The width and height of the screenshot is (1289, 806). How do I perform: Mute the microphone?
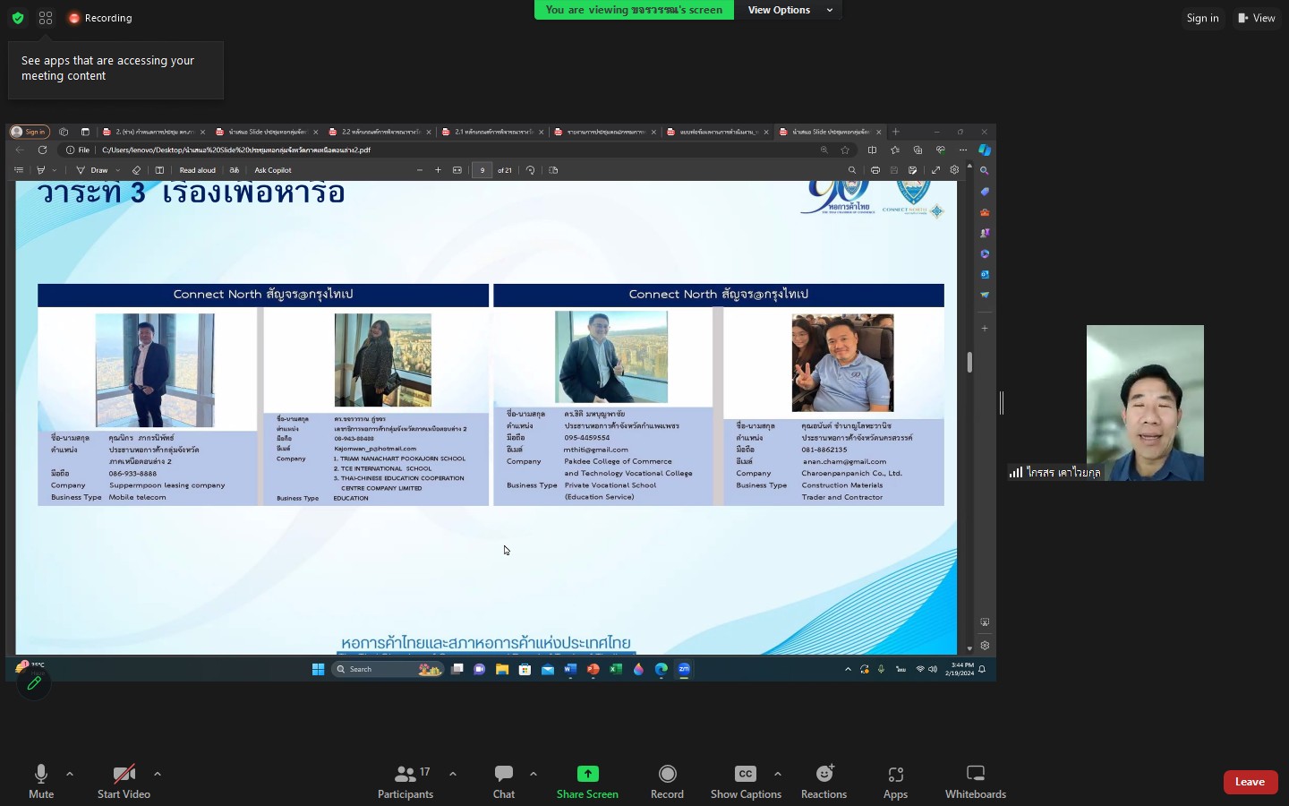[40, 776]
